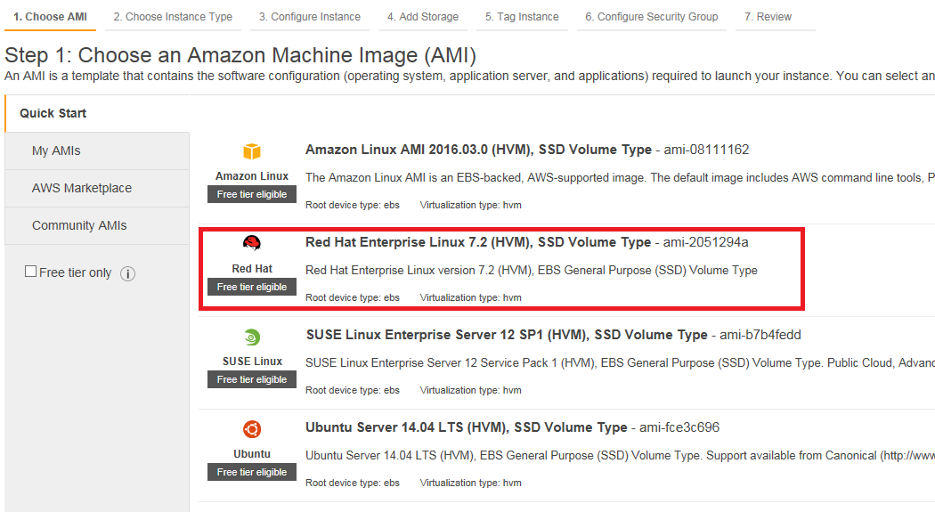Jump to 6. Configure Security Group step
The width and height of the screenshot is (935, 512).
[651, 17]
